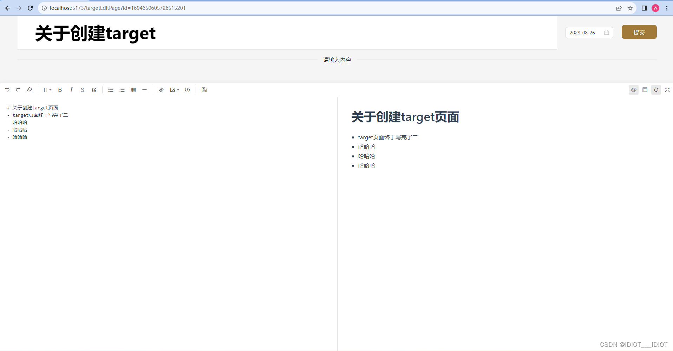Insert a code block using the code icon
673x351 pixels.
(187, 90)
